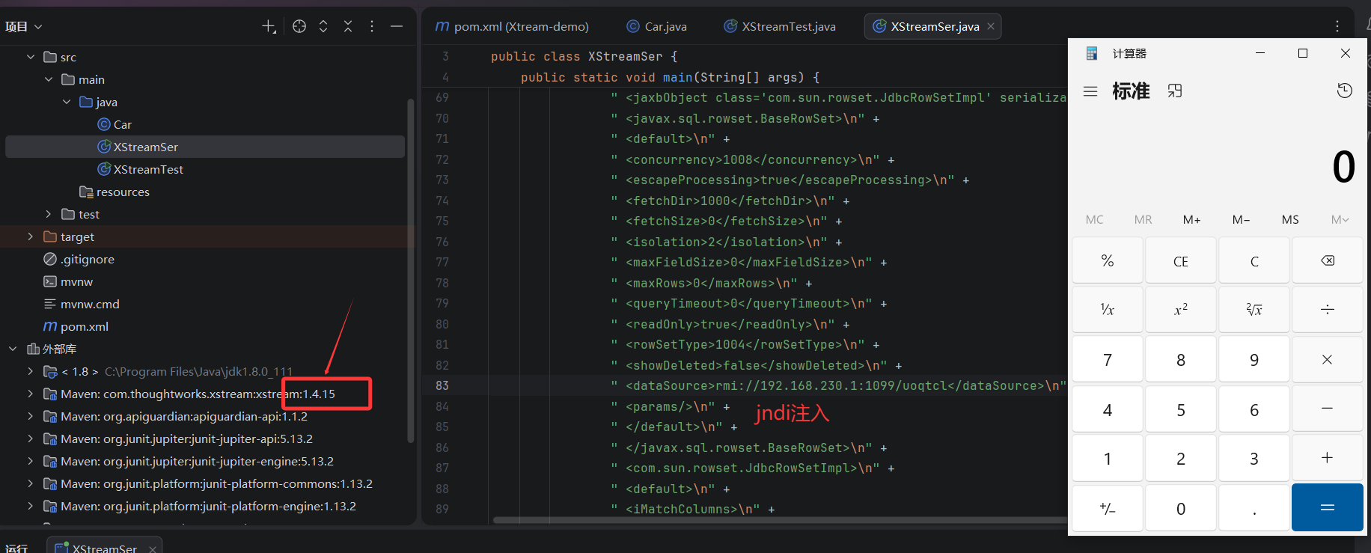Select mvnw.cmd file in project tree
The width and height of the screenshot is (1371, 553).
tap(82, 304)
